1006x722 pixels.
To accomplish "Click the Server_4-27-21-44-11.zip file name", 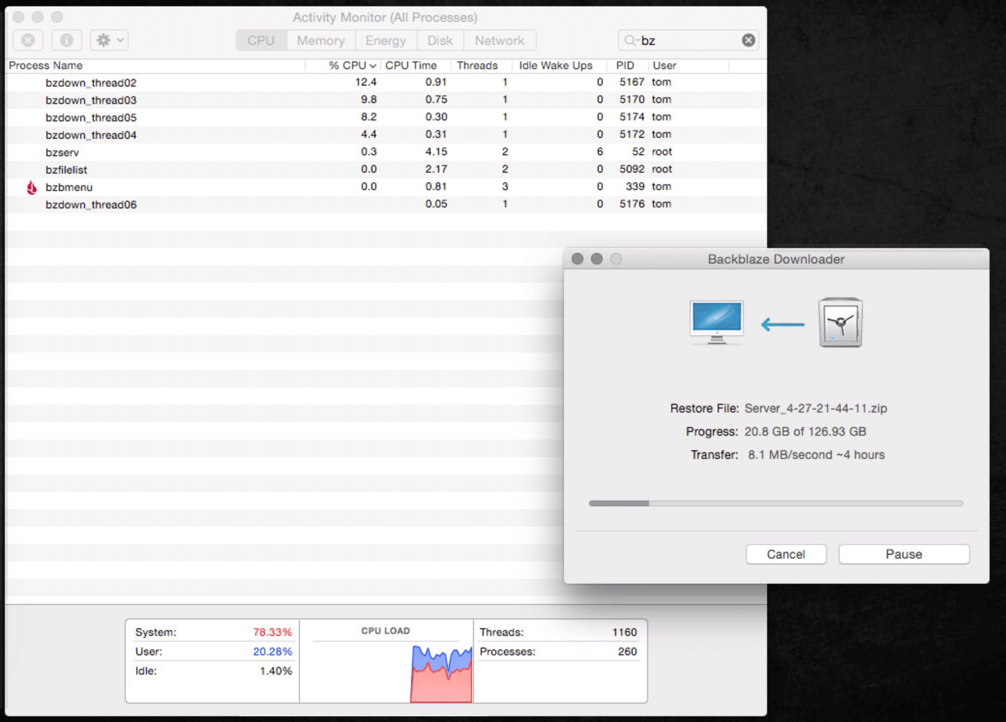I will [816, 409].
